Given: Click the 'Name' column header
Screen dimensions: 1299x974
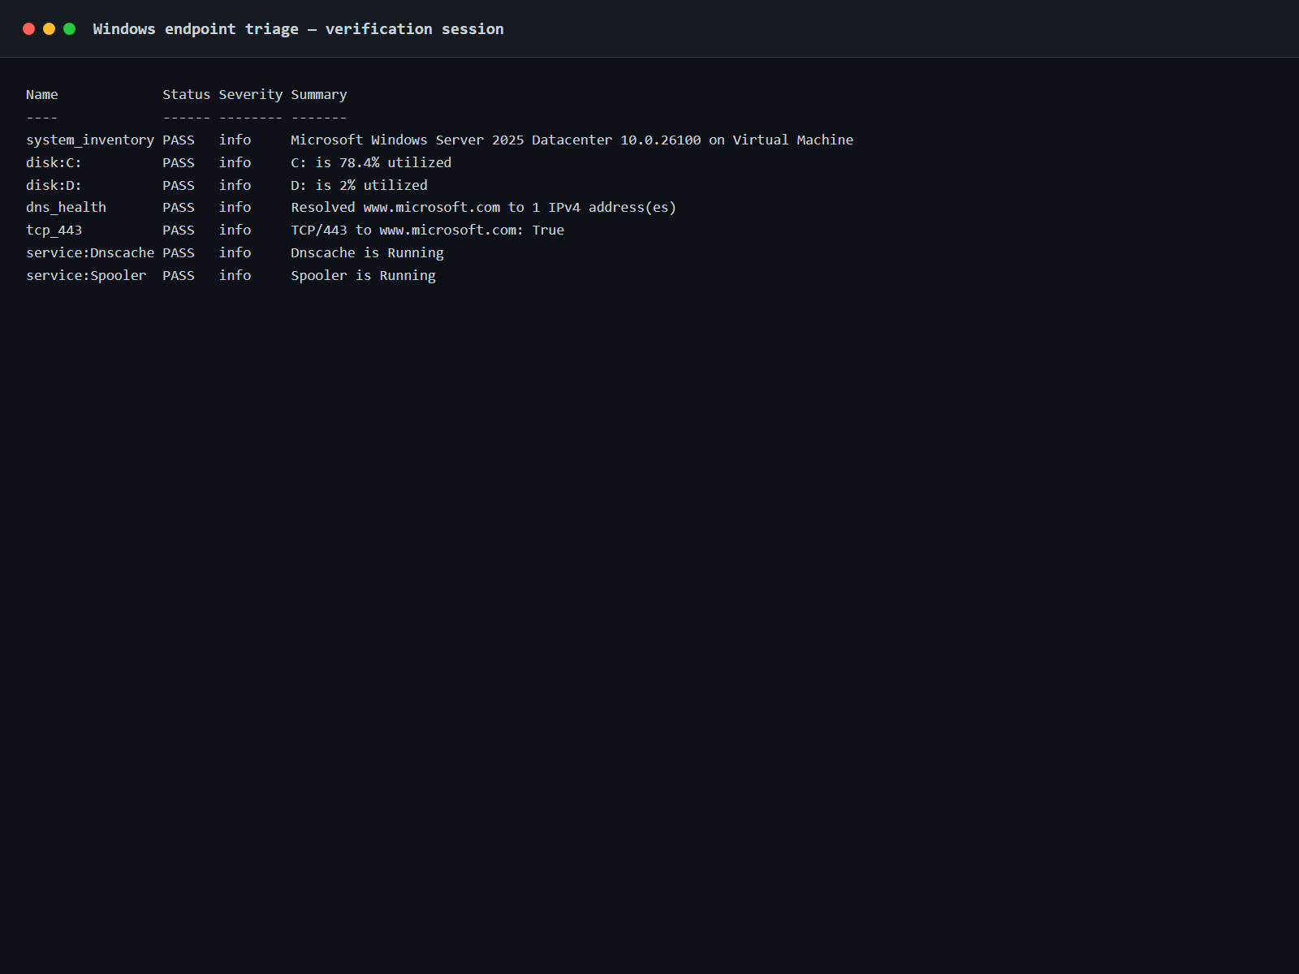Looking at the screenshot, I should click(x=42, y=94).
